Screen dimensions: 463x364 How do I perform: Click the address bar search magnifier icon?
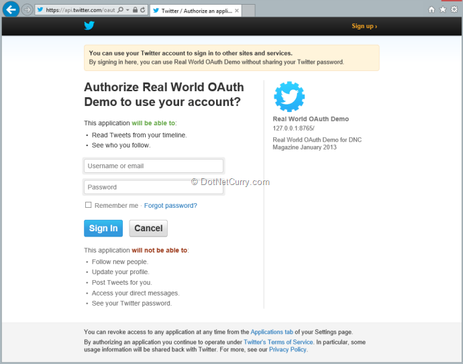tap(120, 10)
